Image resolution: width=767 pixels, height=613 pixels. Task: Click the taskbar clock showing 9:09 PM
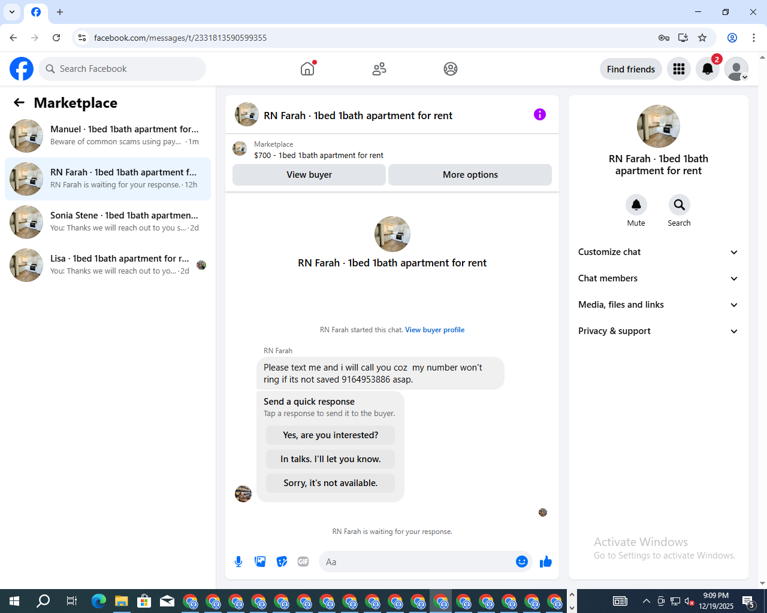[716, 601]
